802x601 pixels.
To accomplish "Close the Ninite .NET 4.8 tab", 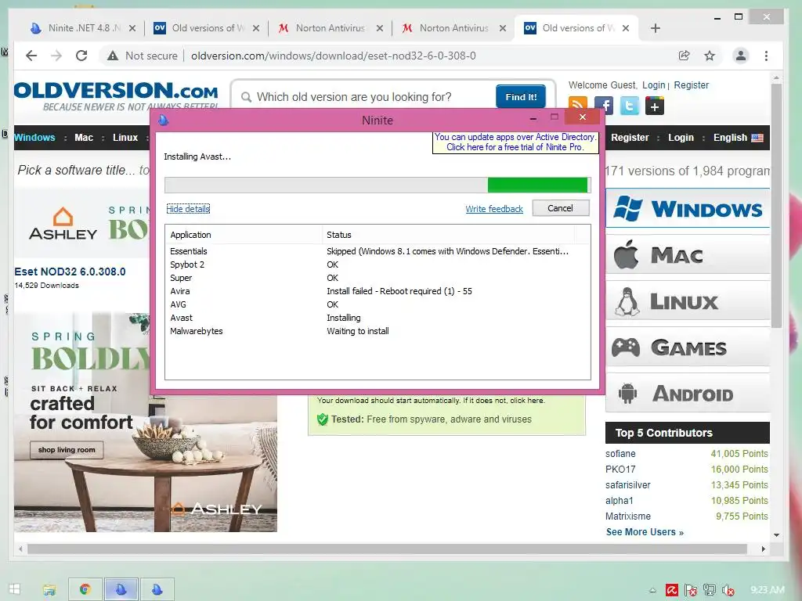I will click(x=132, y=28).
